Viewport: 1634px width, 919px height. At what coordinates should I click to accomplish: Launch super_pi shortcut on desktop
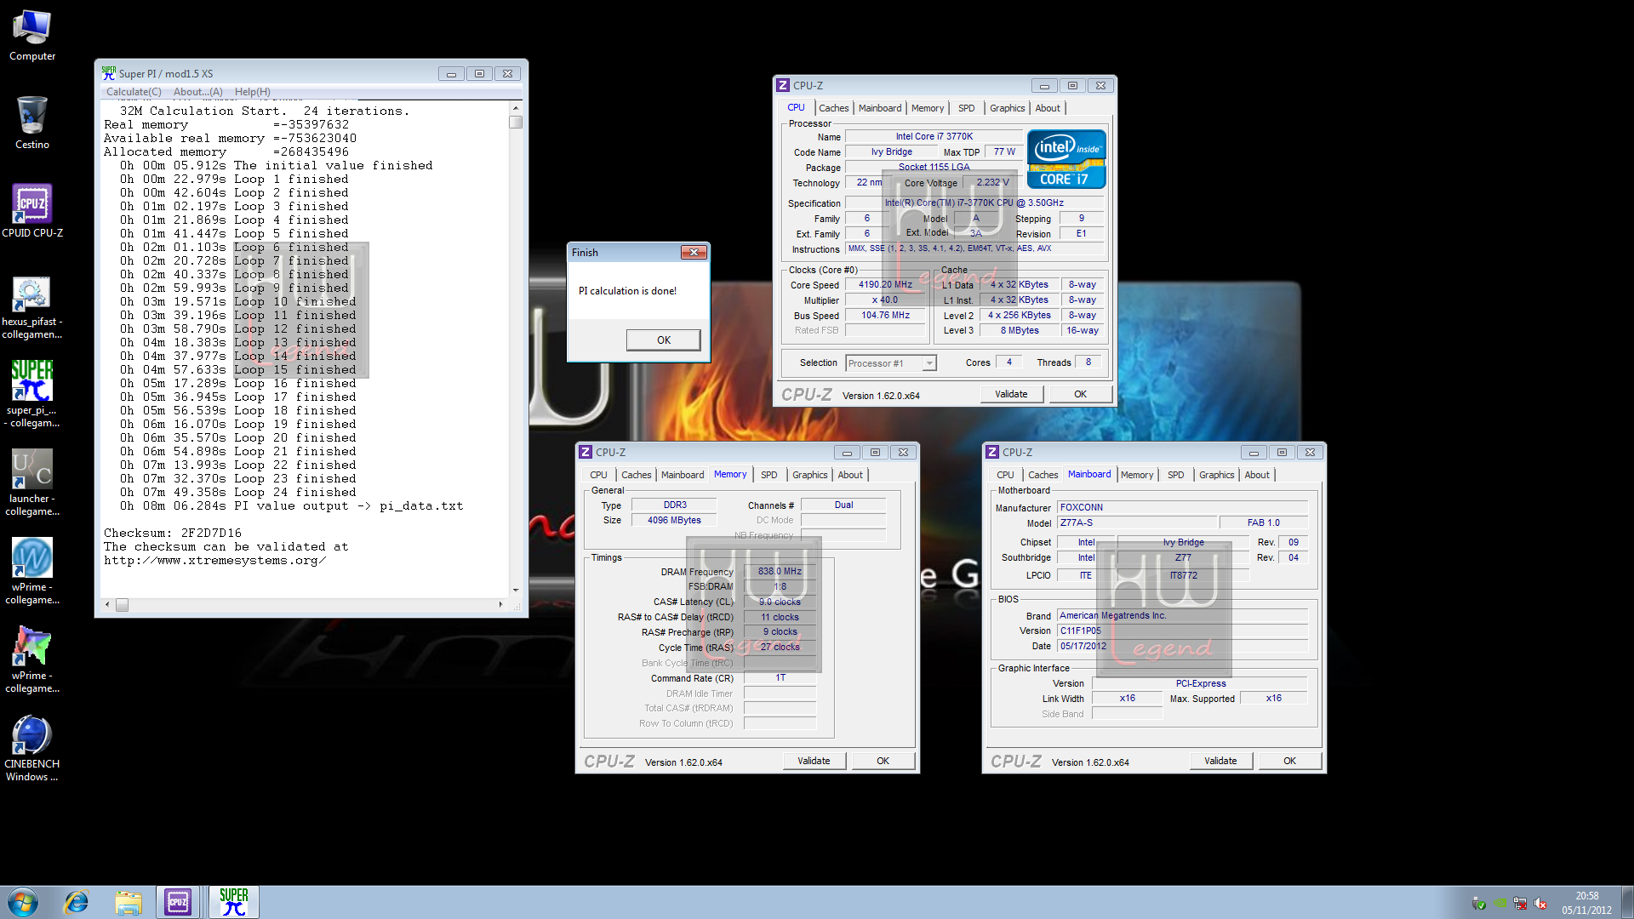tap(32, 394)
